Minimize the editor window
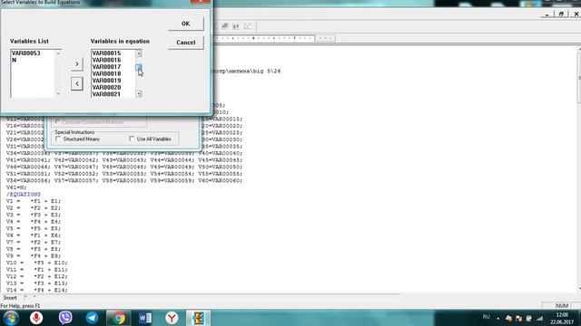Viewport: 581px width, 326px height. coord(547,14)
